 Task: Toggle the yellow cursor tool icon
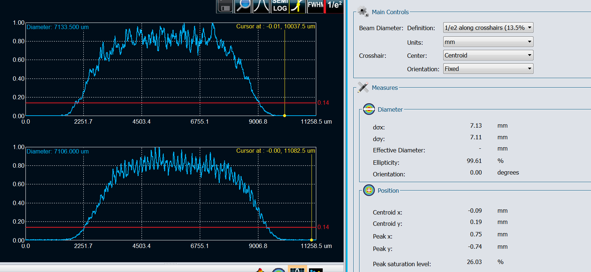pos(297,6)
